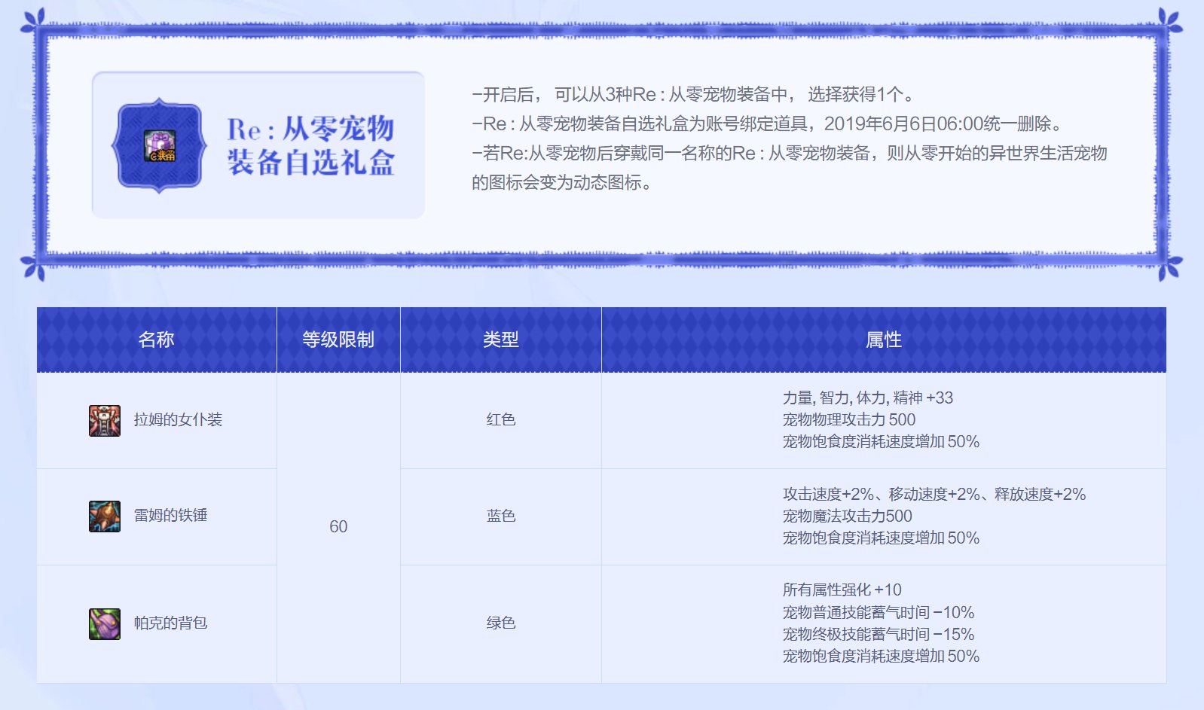The height and width of the screenshot is (710, 1204).
Task: Click the line 的图标会变为动态图标
Action: (562, 182)
